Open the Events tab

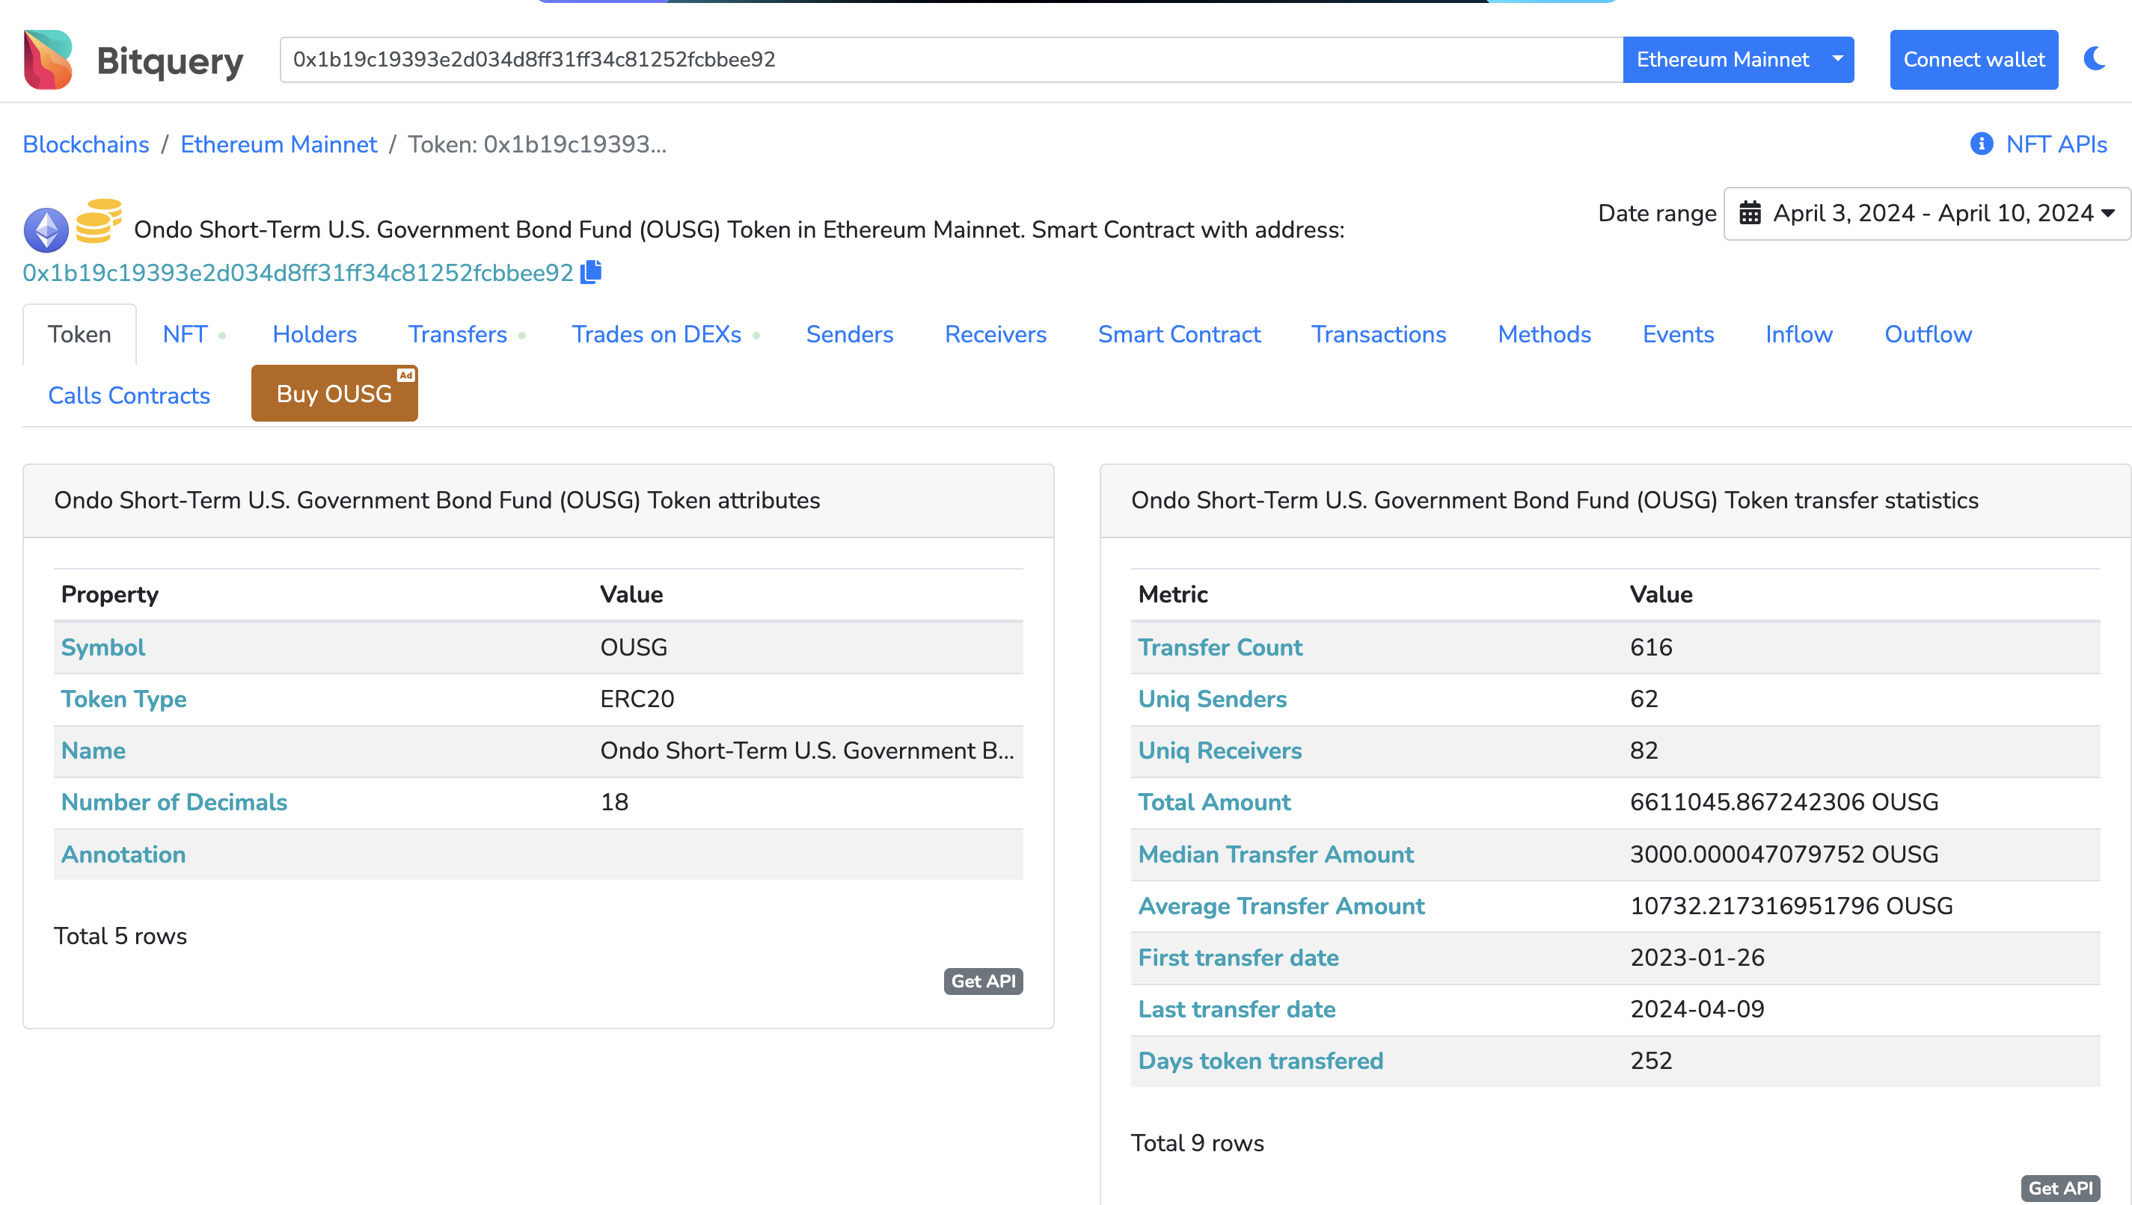(x=1678, y=334)
